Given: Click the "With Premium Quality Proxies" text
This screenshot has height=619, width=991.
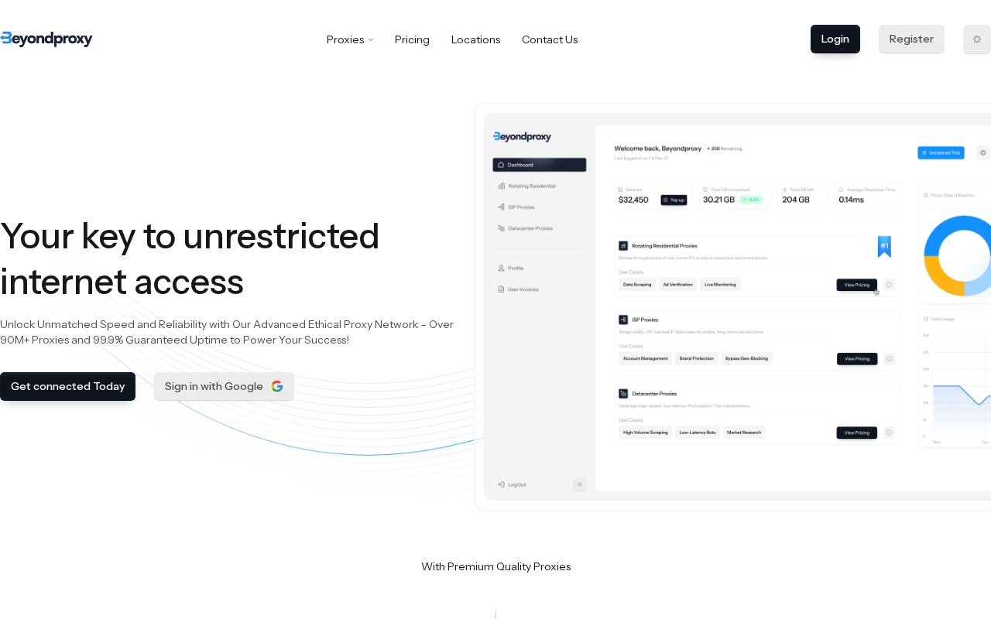Looking at the screenshot, I should click(496, 566).
